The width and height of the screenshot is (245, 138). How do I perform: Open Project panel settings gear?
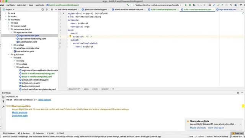(x=52, y=10)
